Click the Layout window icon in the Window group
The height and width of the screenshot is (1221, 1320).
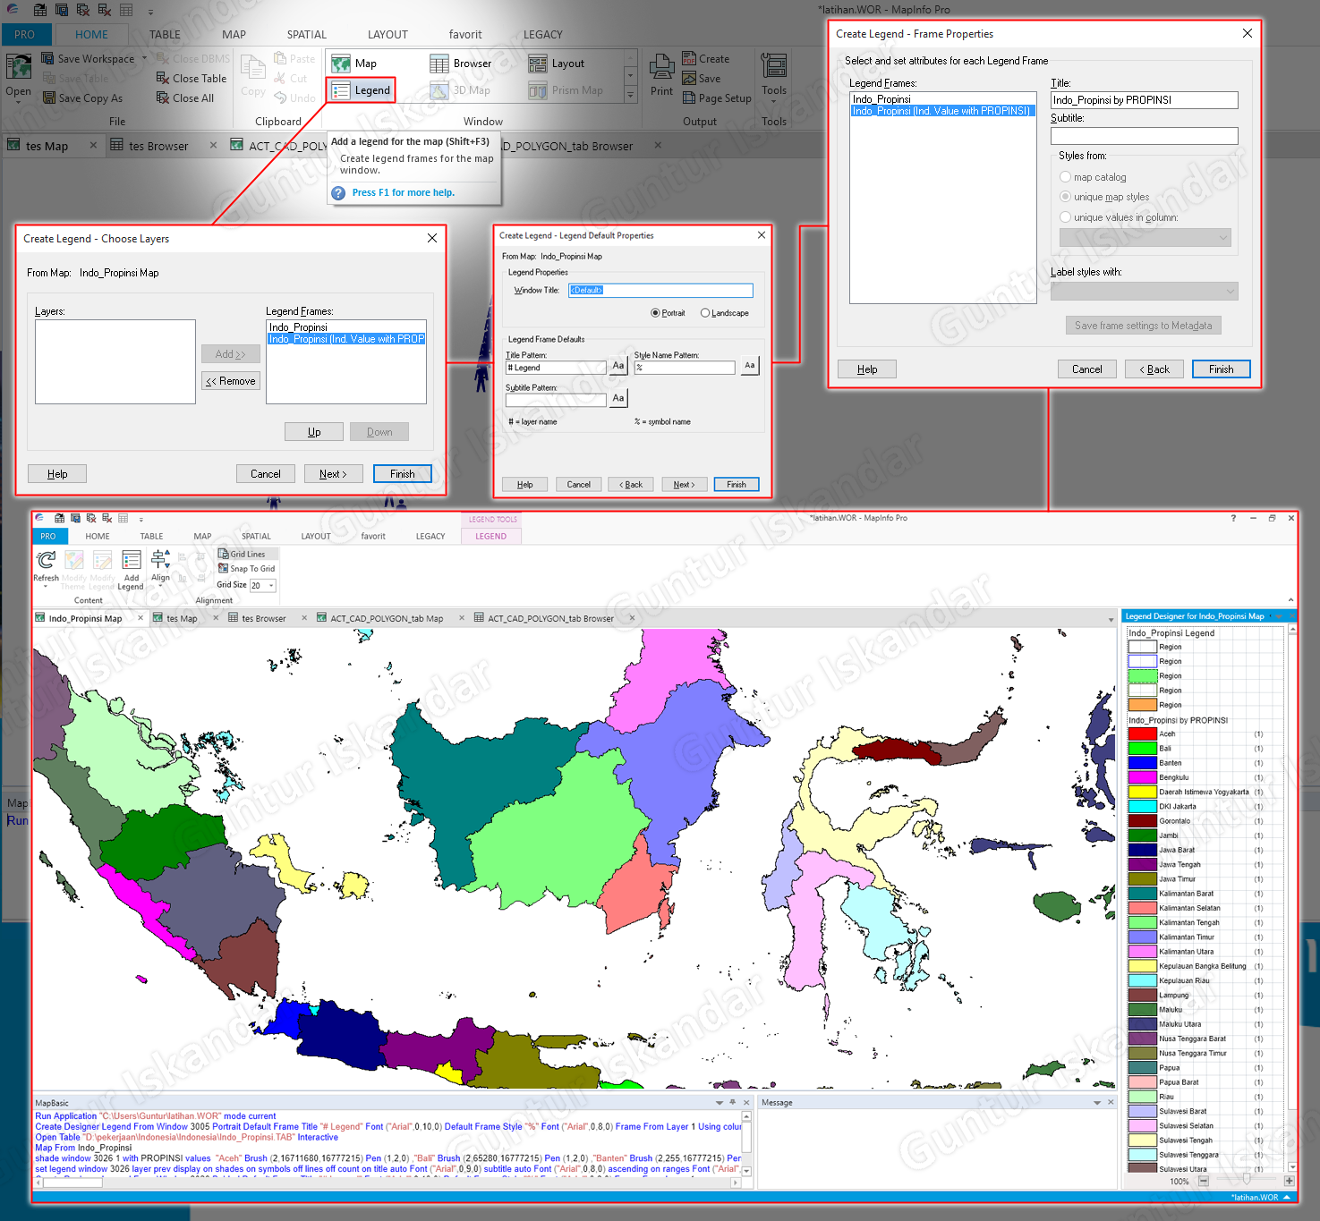point(538,64)
